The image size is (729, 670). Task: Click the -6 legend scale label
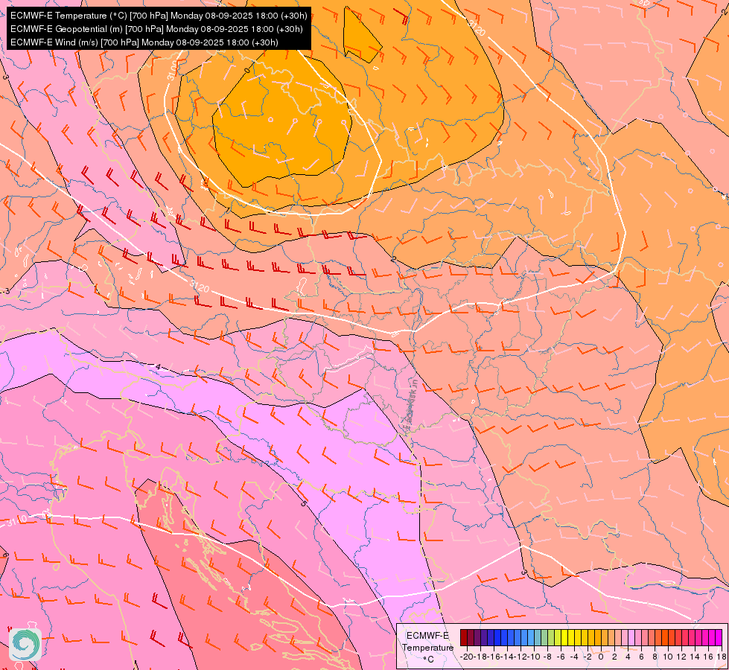pyautogui.click(x=561, y=657)
